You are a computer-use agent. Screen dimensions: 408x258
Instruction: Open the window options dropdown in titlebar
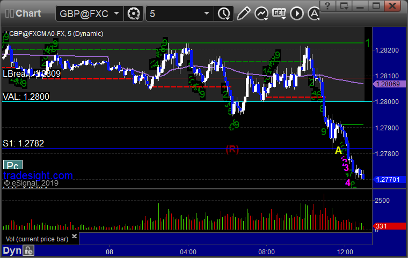coord(344,6)
